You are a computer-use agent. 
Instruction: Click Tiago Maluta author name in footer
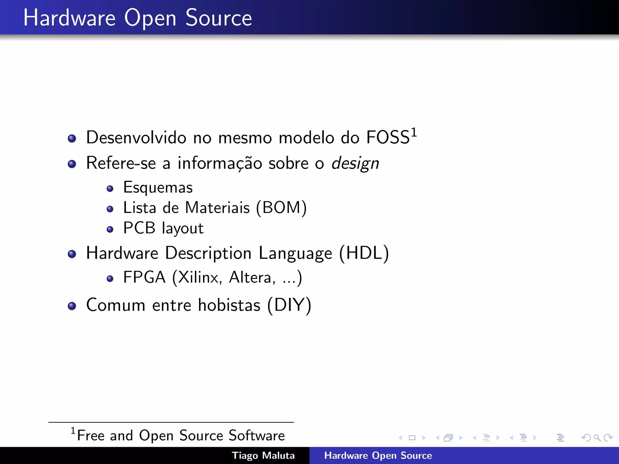click(x=263, y=456)
